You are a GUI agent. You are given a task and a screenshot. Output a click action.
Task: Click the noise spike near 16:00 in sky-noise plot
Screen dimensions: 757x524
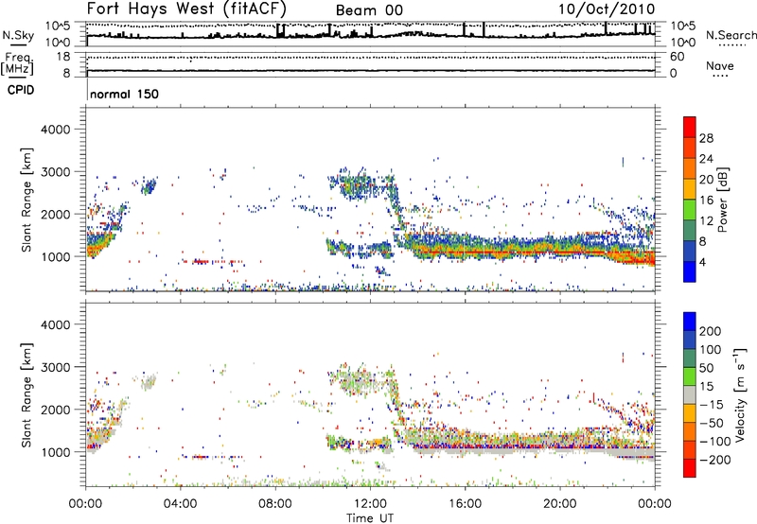tap(464, 29)
